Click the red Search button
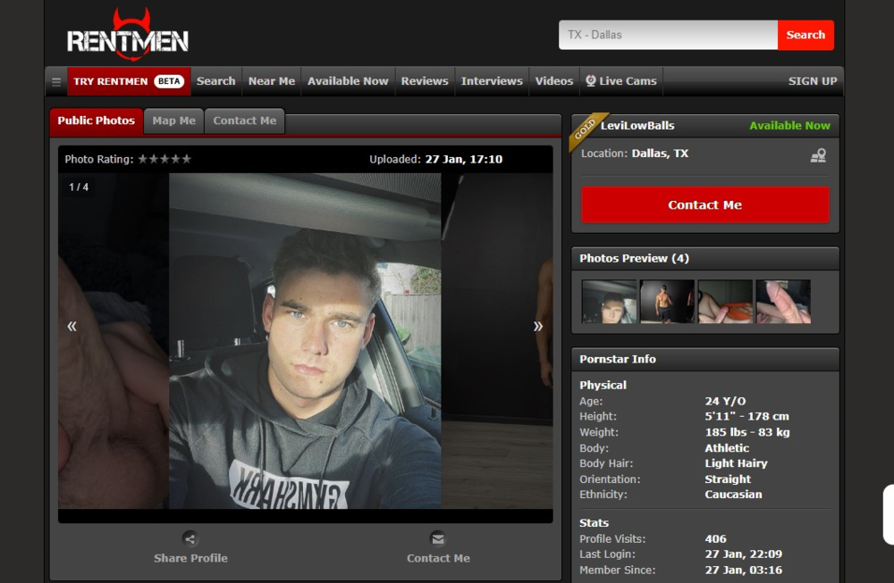This screenshot has height=583, width=894. [x=805, y=35]
